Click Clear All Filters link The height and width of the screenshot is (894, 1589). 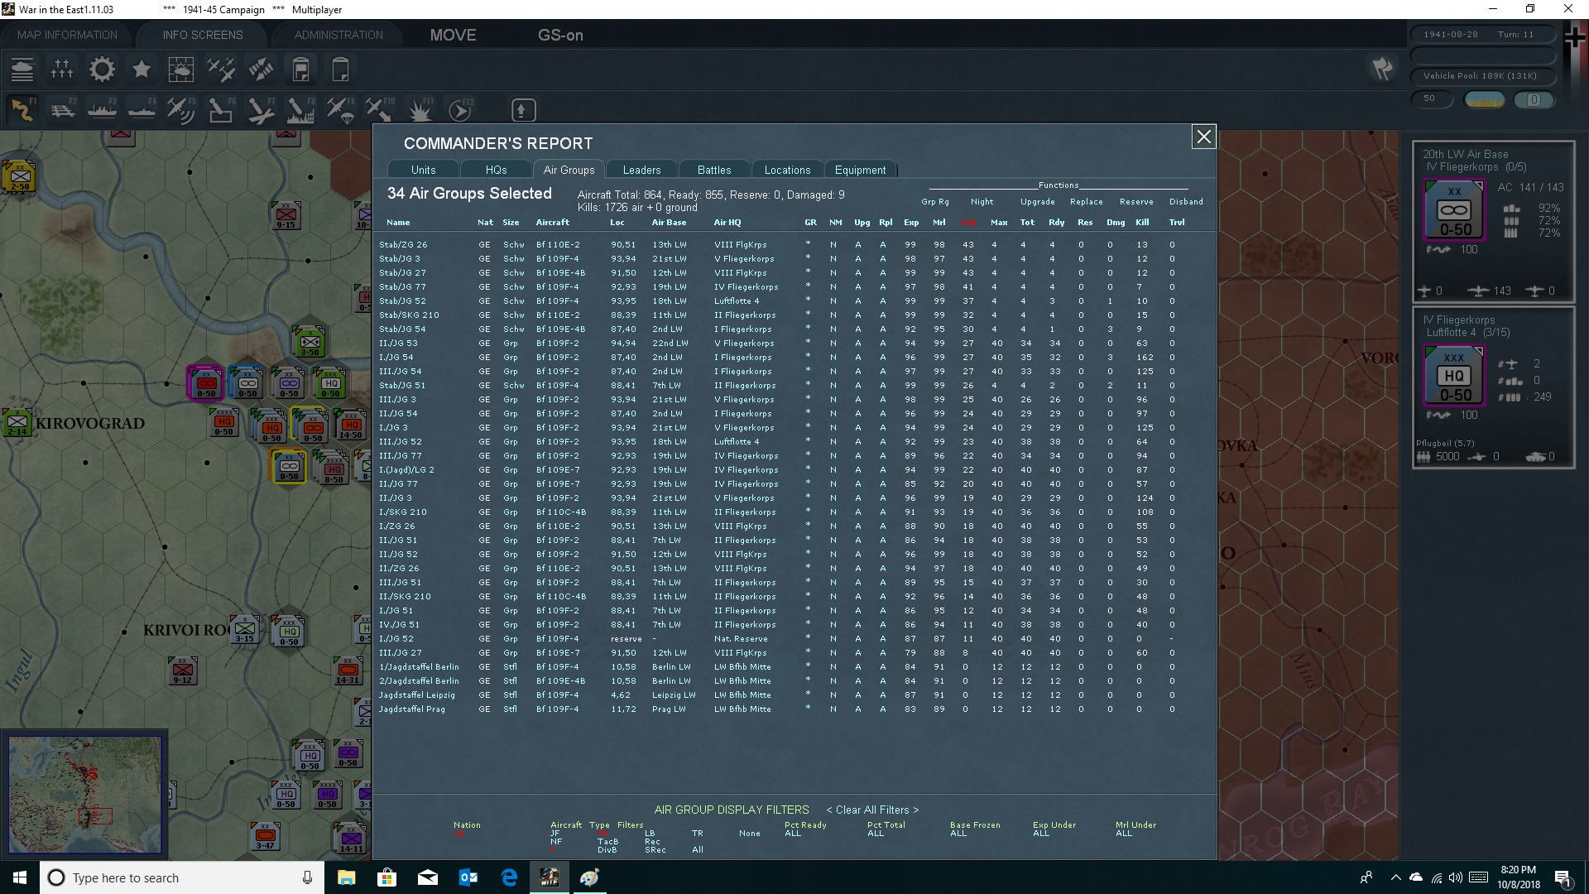click(x=872, y=810)
